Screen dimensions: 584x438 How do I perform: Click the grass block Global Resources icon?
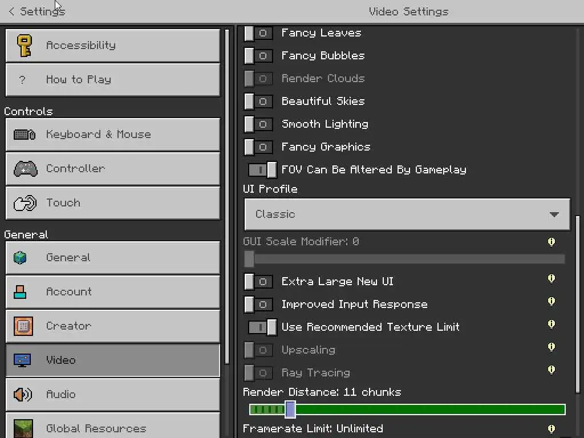click(x=23, y=428)
